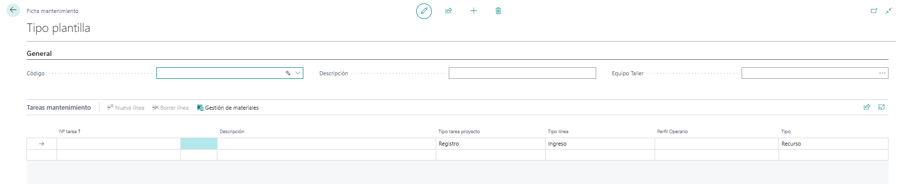Click the pencil edit icon

pyautogui.click(x=424, y=10)
